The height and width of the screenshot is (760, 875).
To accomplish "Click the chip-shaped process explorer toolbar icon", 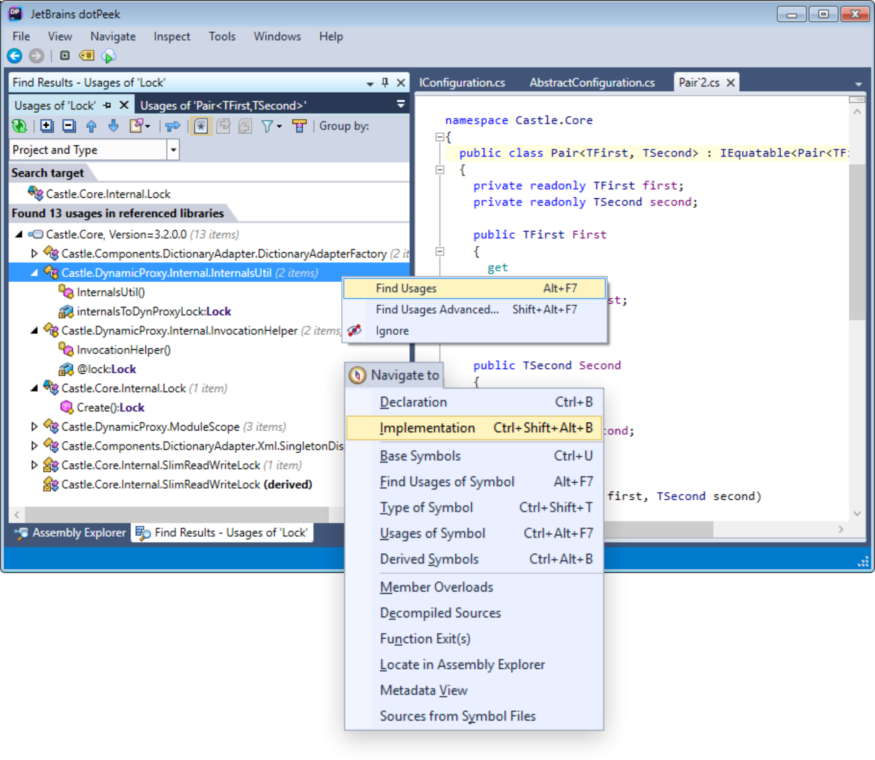I will tap(65, 56).
